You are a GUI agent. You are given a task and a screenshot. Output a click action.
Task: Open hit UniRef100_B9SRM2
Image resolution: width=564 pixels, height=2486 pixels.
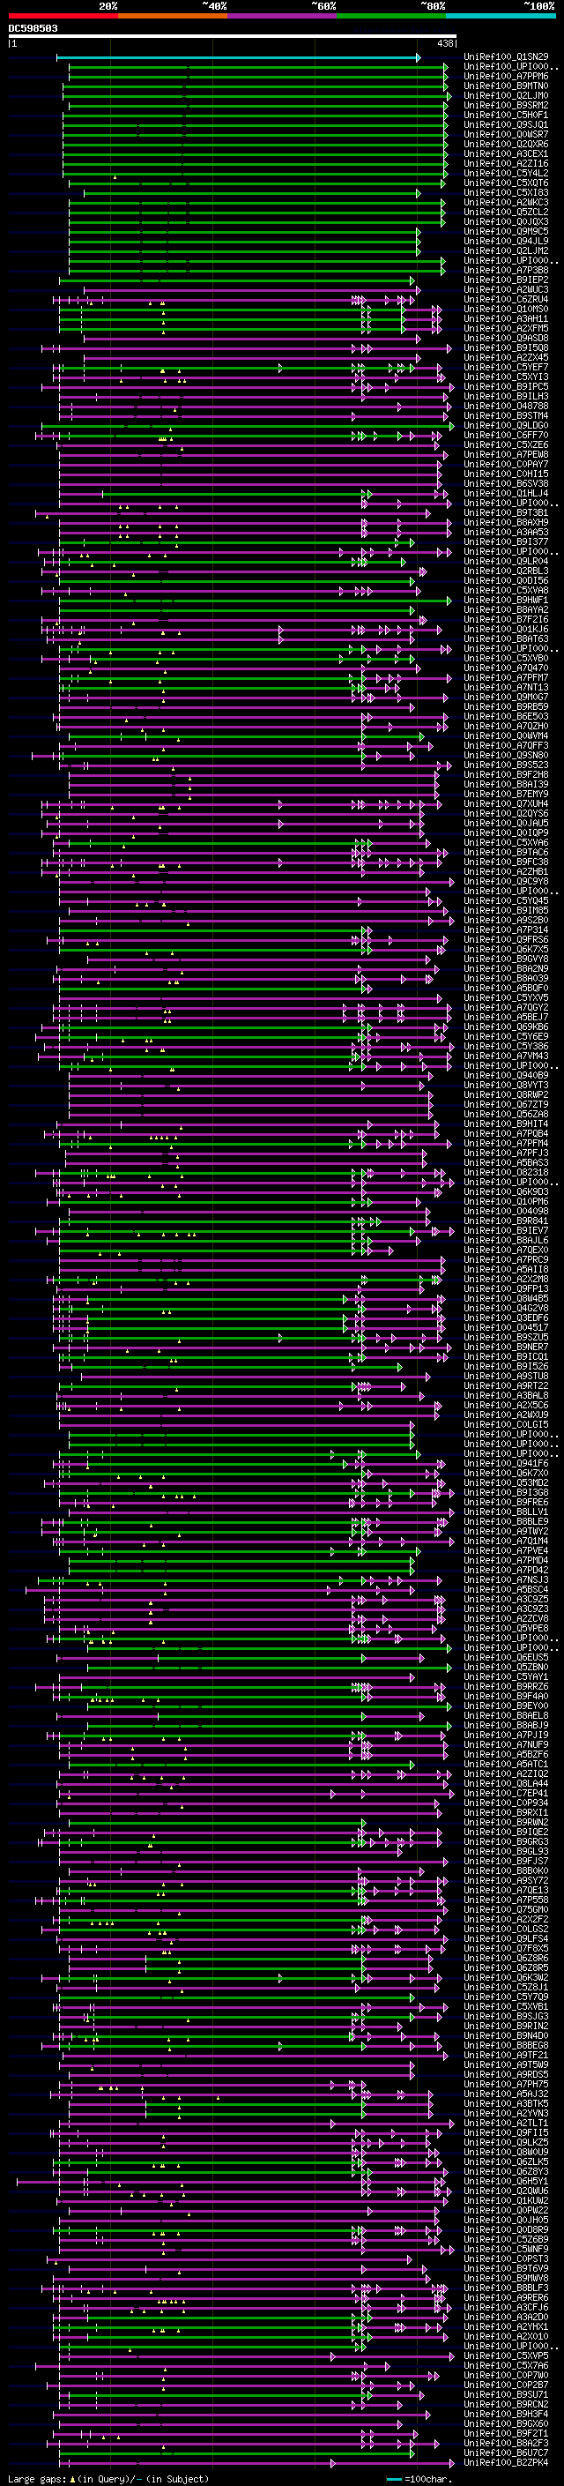[506, 106]
